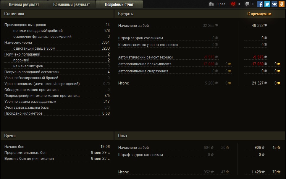The width and height of the screenshot is (286, 179).
Task: Click credits icon next to 48 382
Action: (x=266, y=26)
